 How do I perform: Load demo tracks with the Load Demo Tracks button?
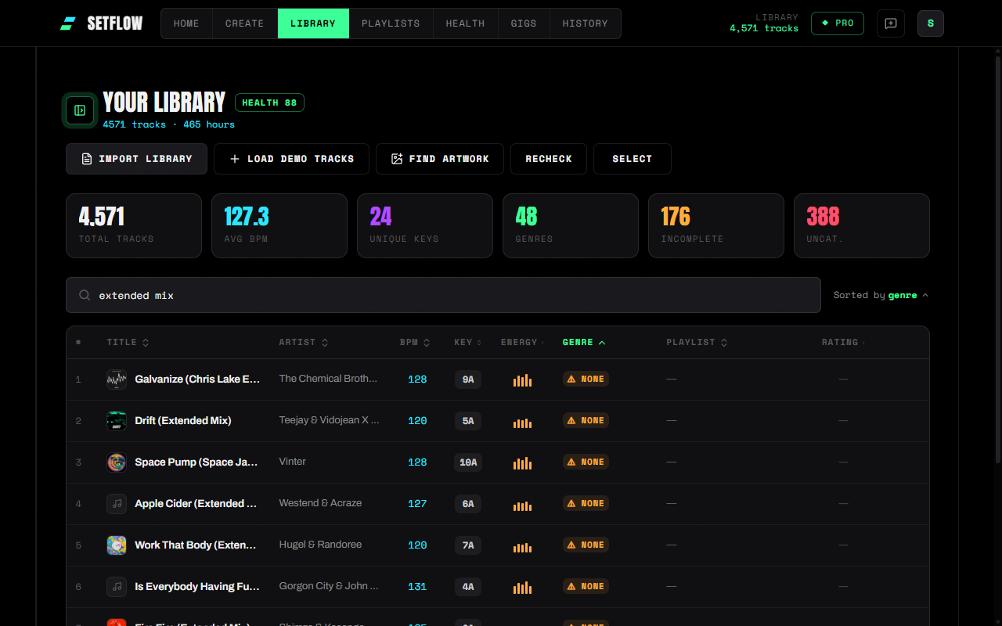pos(292,159)
